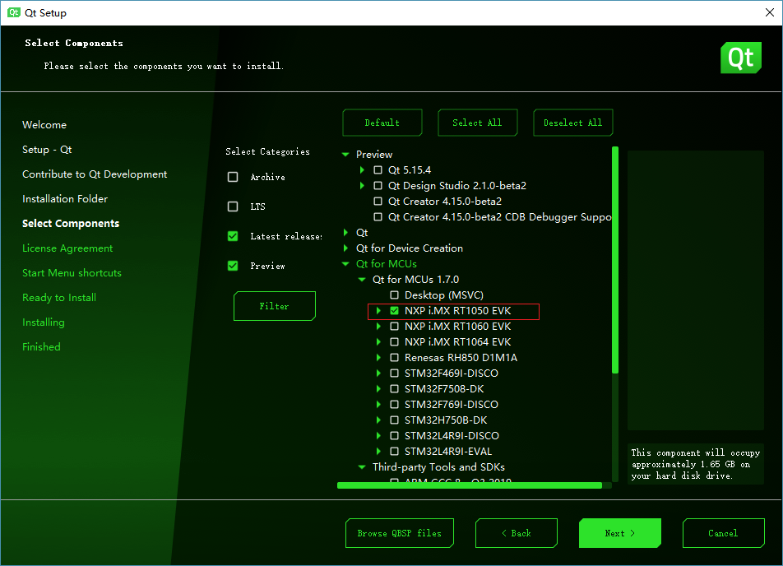Select Installation Folder step

(65, 199)
